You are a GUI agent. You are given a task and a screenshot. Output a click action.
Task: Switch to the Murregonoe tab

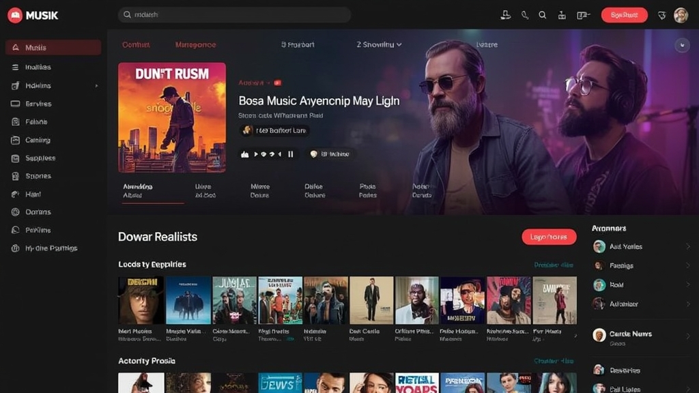point(195,44)
